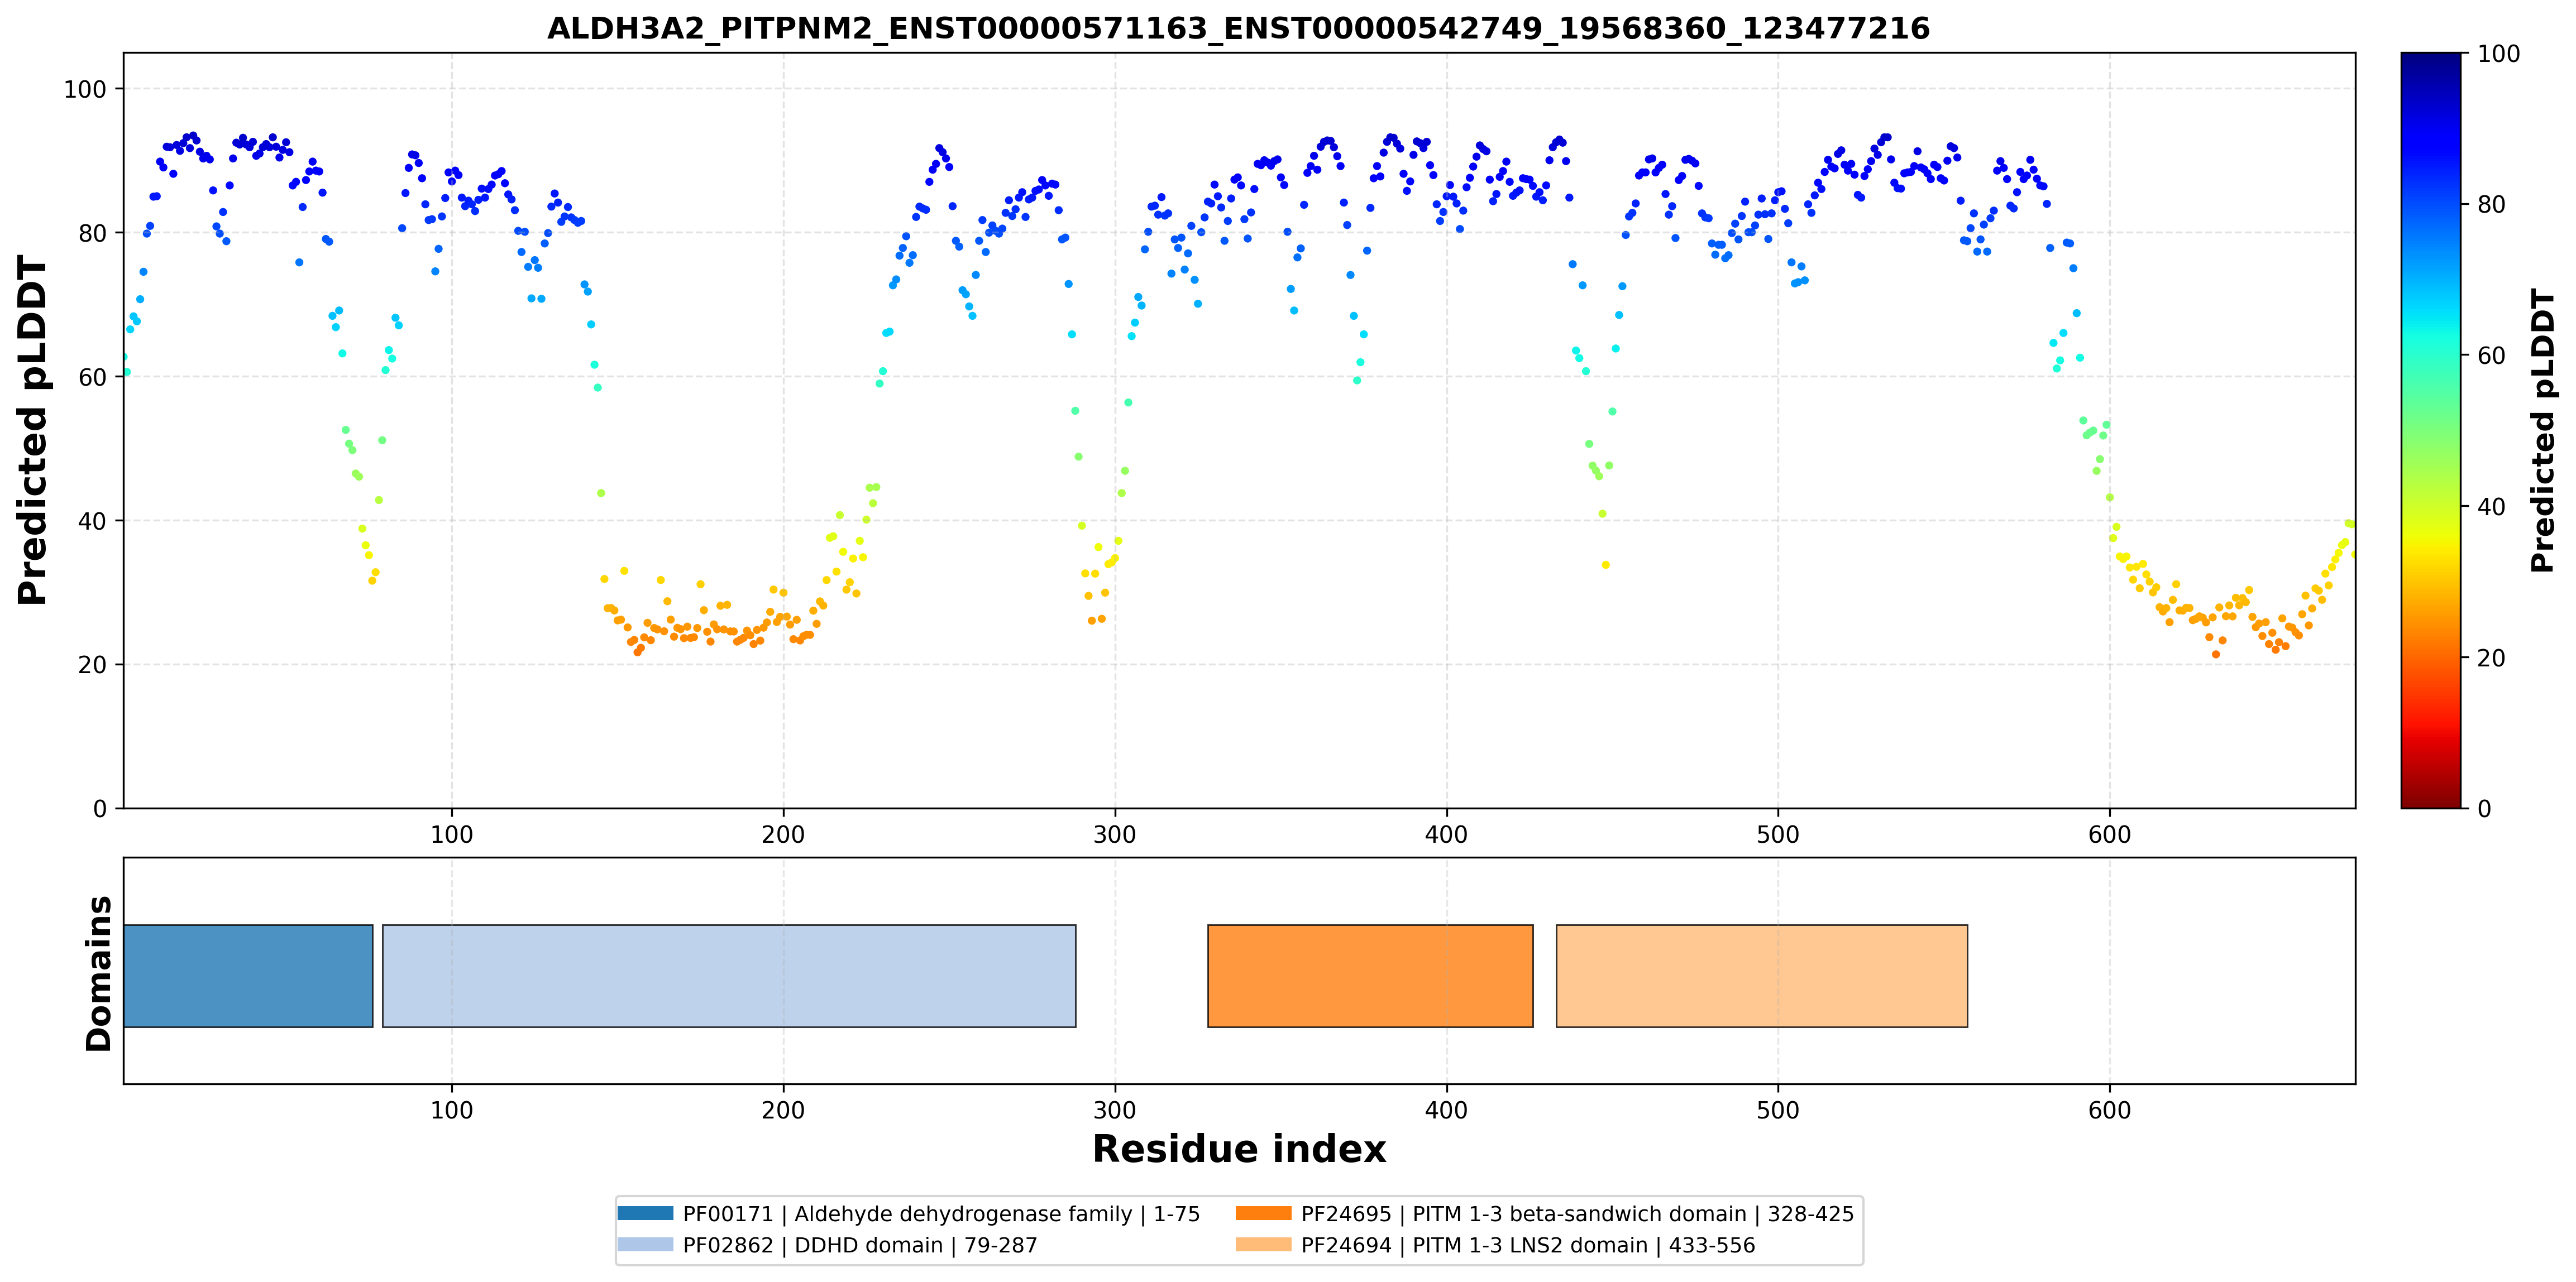2576x1282 pixels.
Task: Click the orange PF24695 legend swatch
Action: [1263, 1213]
